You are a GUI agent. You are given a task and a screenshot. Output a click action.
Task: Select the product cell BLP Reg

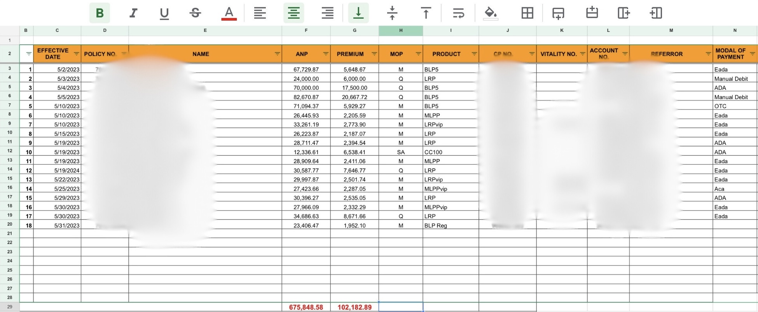451,226
